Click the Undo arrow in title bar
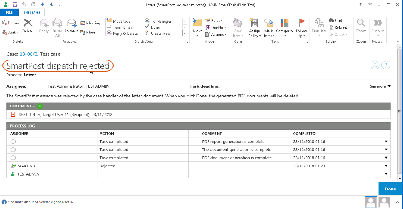403x209 pixels. click(x=24, y=4)
